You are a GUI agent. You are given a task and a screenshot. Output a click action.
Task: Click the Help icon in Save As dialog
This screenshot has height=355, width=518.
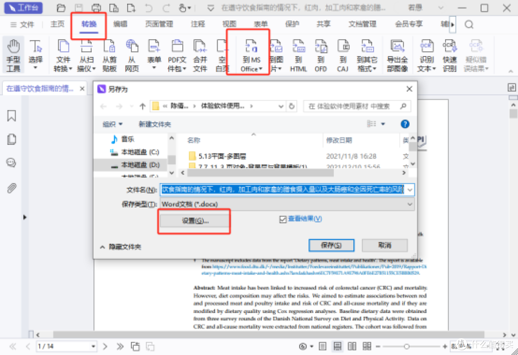(405, 124)
